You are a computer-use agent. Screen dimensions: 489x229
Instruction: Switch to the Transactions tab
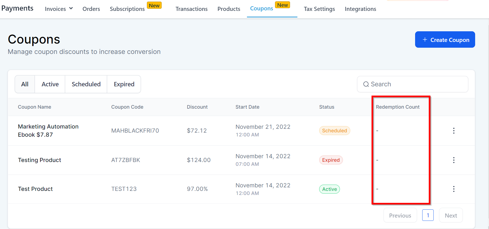[192, 9]
